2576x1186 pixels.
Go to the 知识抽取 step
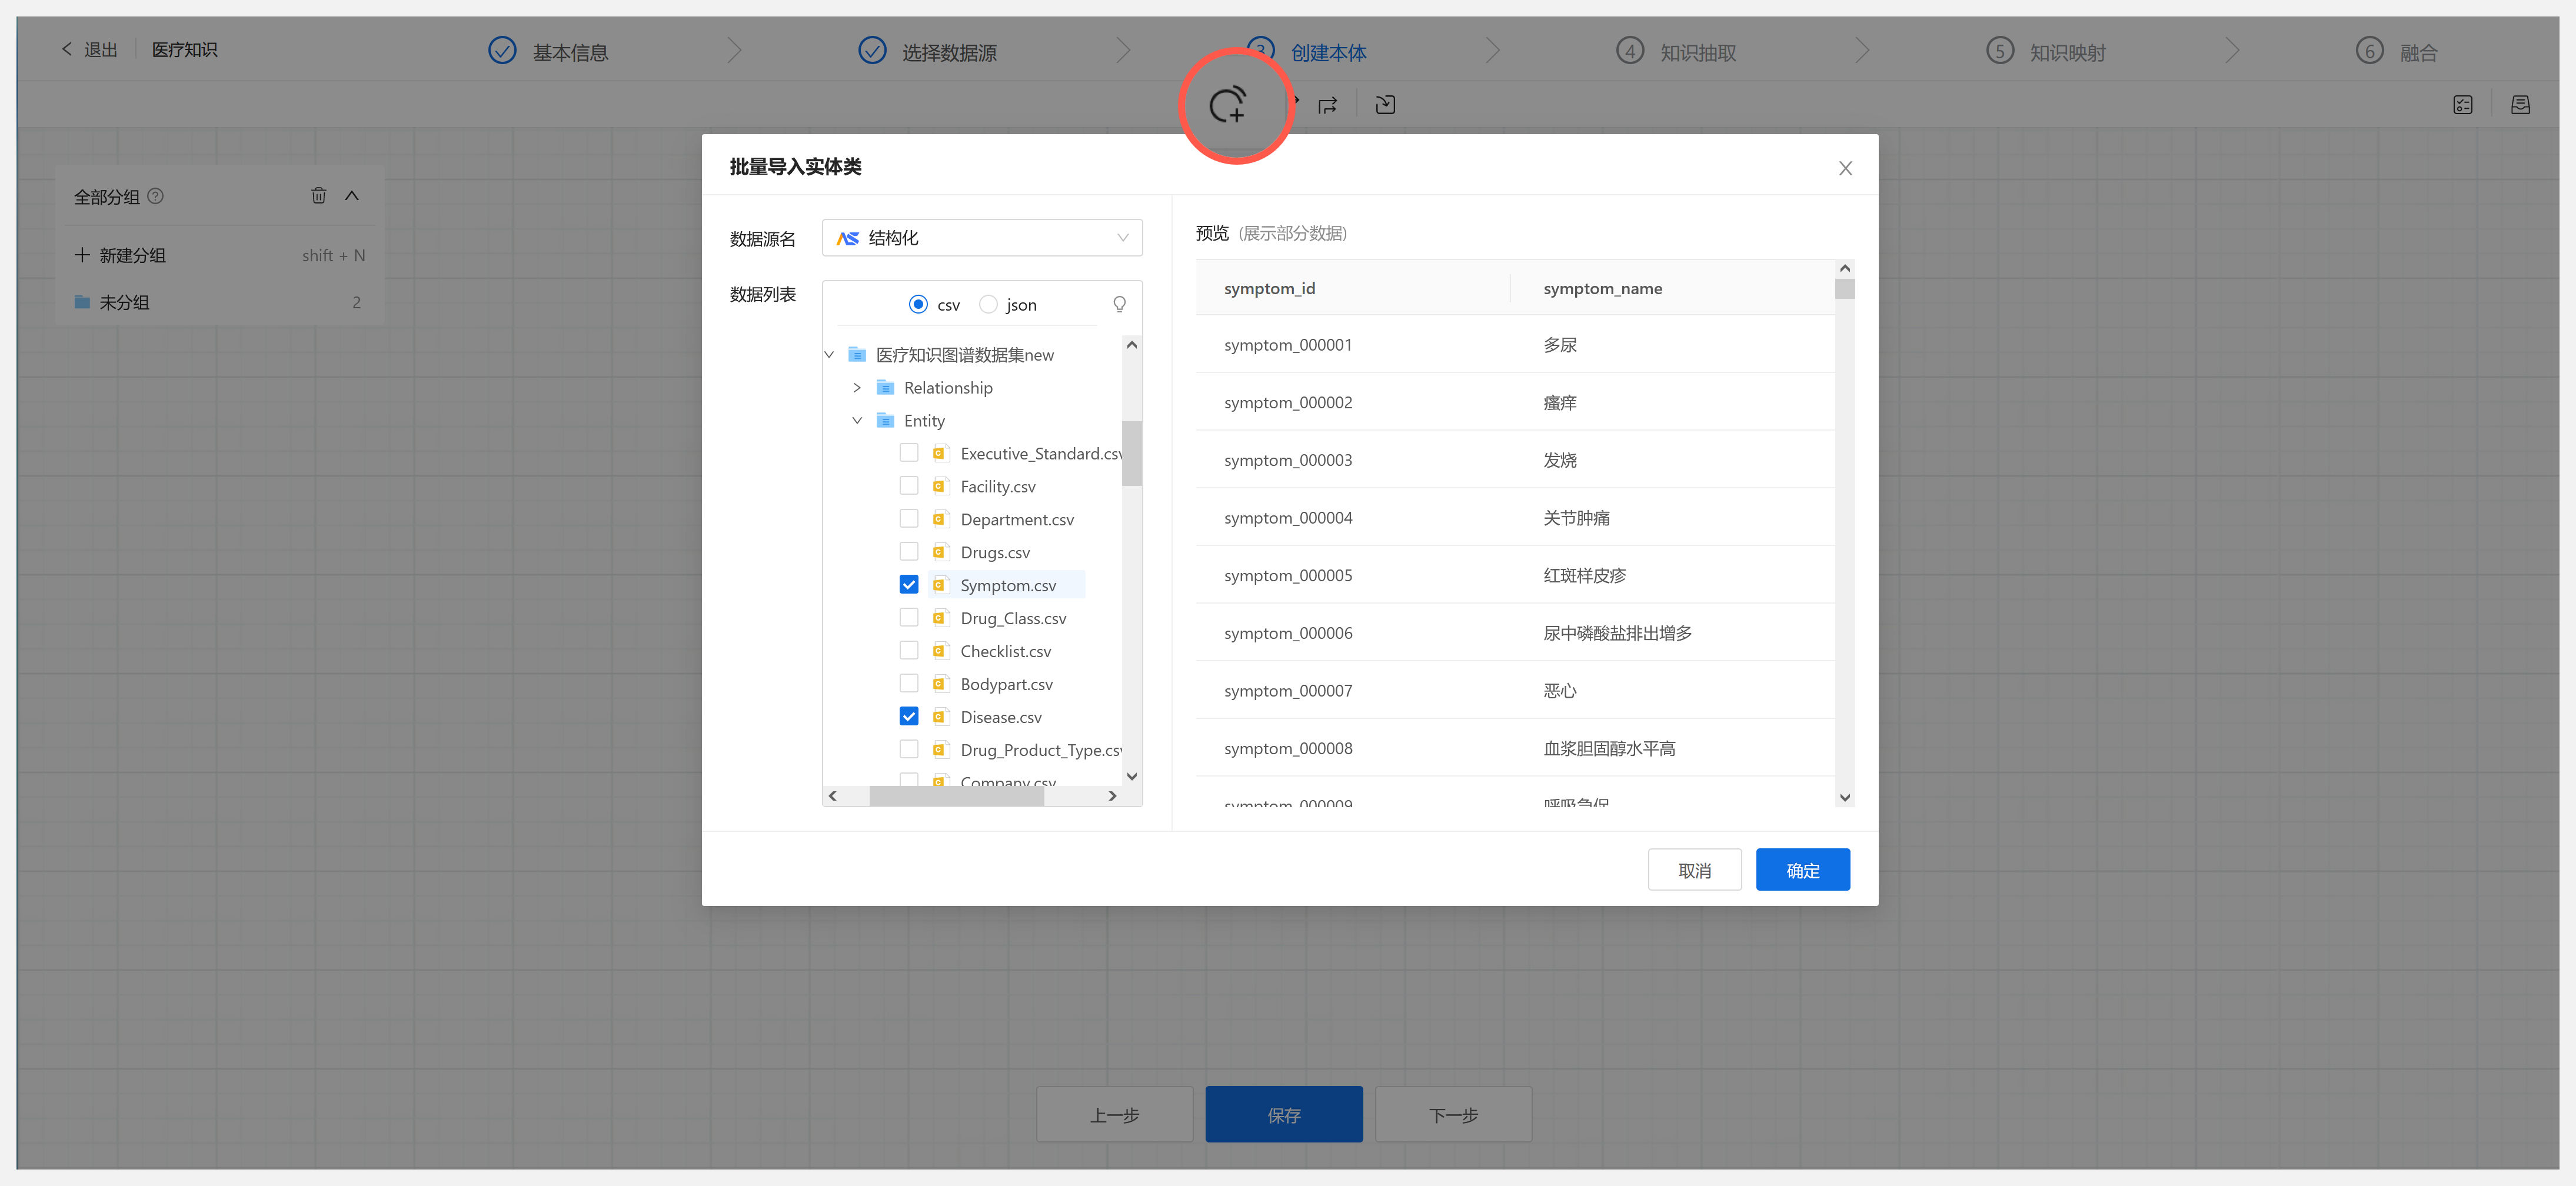(1677, 52)
